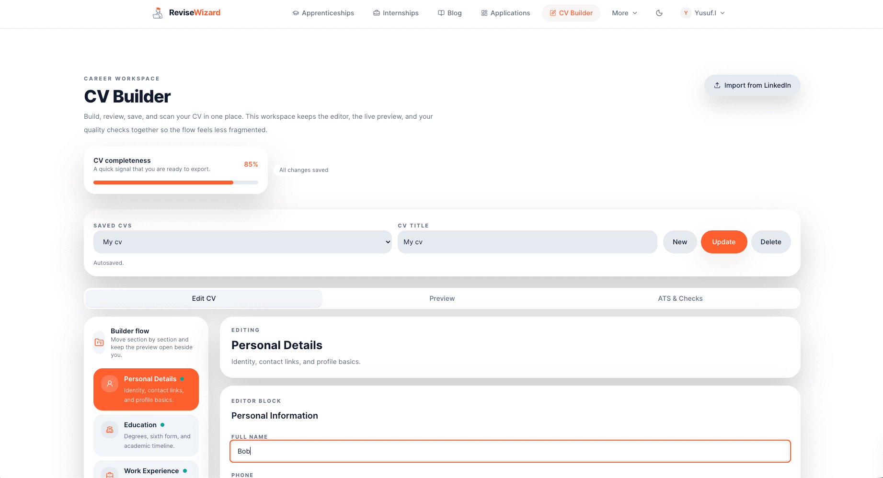The height and width of the screenshot is (478, 883).
Task: Click the Personal Information heading
Action: pos(275,416)
